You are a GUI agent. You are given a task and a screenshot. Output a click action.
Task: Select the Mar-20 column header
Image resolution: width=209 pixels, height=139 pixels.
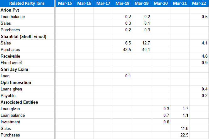161,3
